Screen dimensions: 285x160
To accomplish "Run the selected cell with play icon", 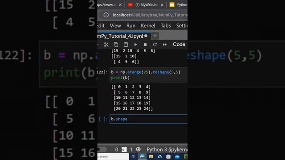I will 135,44.
